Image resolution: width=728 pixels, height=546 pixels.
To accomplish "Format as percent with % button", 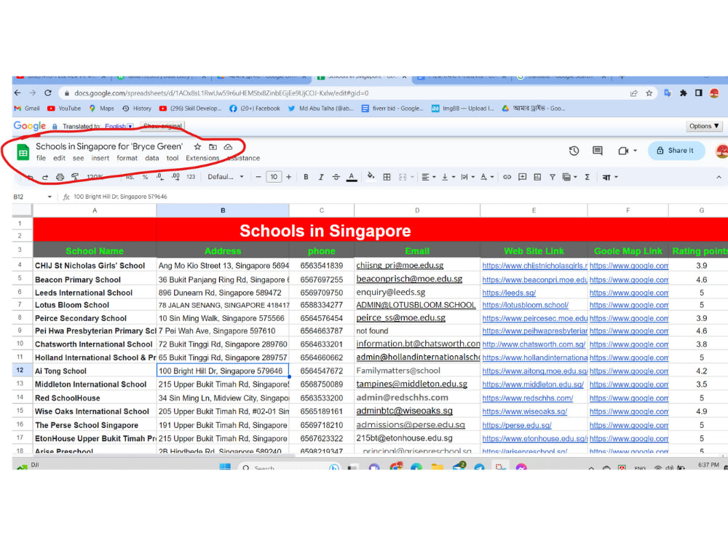I will click(146, 177).
